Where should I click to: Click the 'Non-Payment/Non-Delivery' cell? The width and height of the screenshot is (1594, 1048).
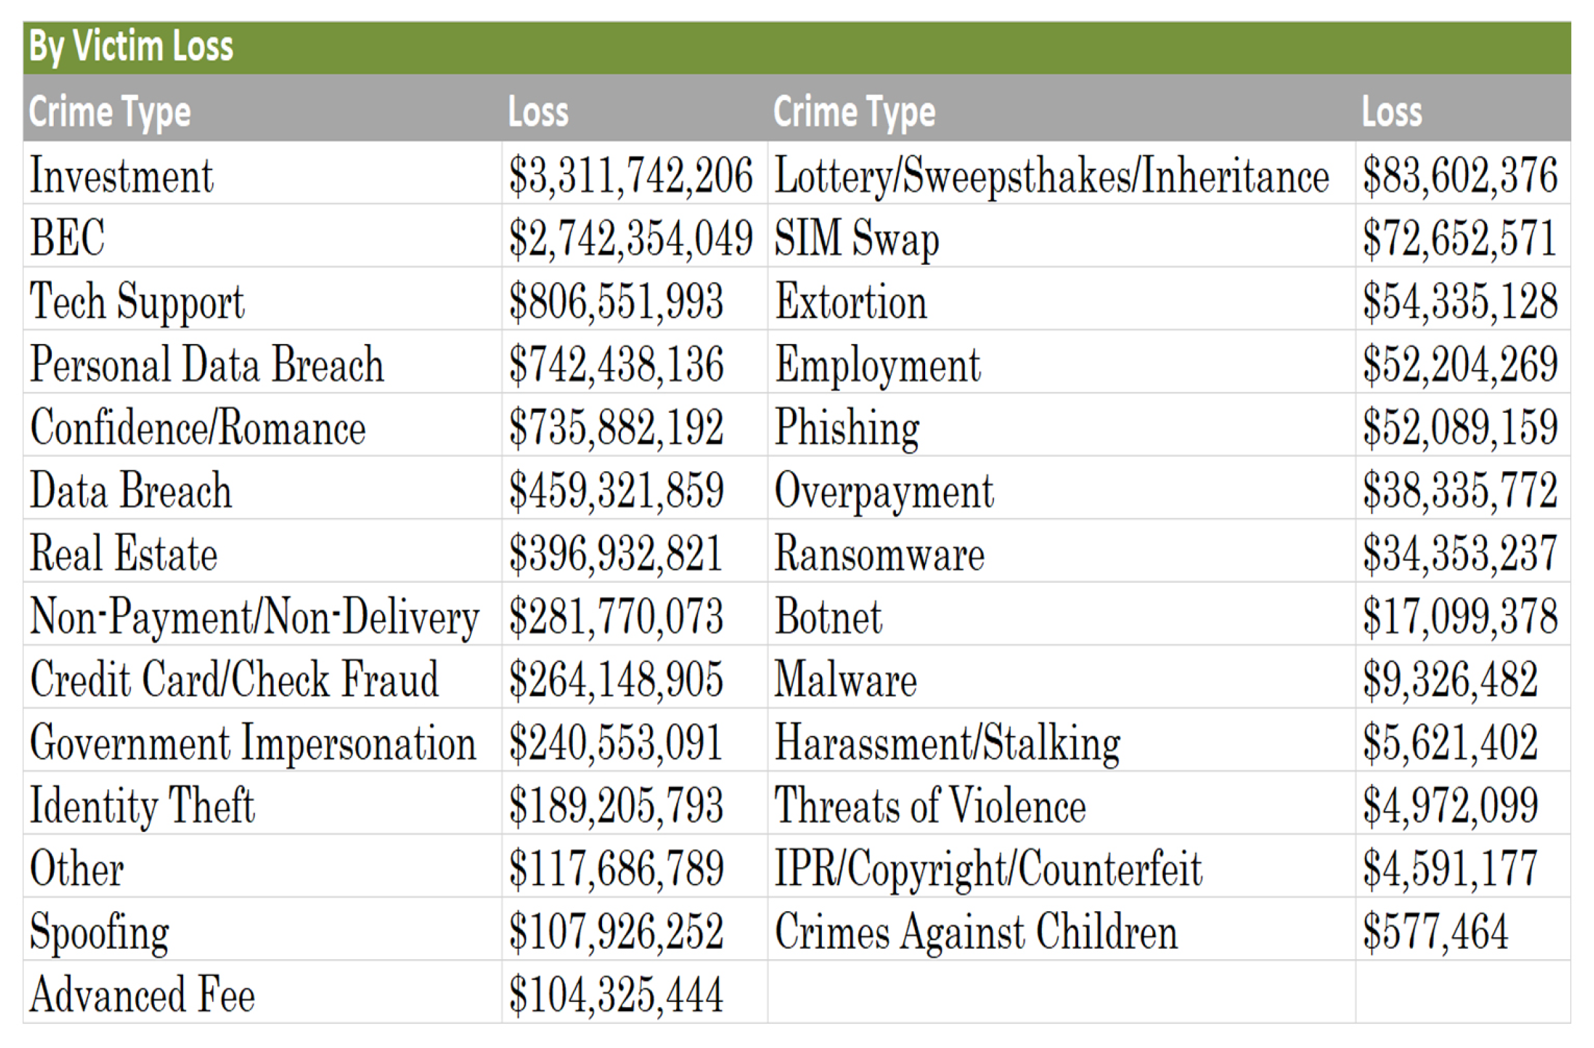coord(254,616)
